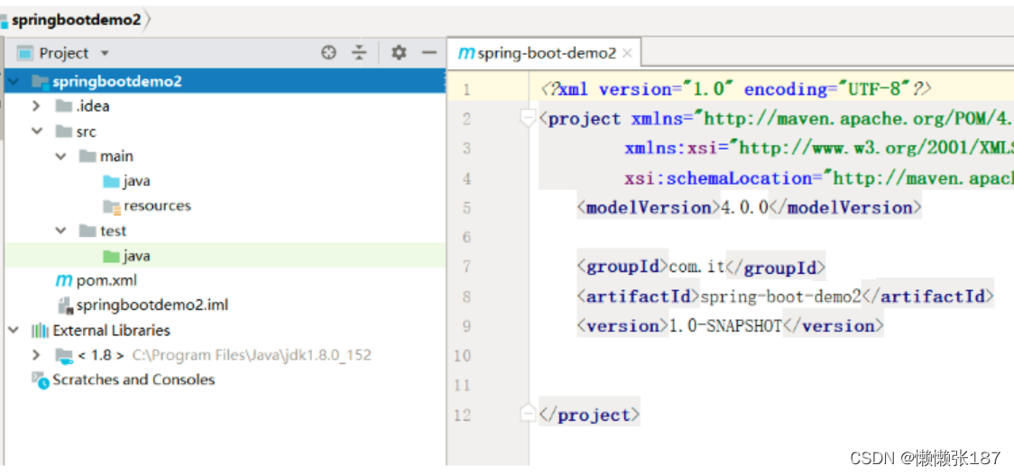Screen dimensions: 1014x475
Task: Select the External Libraries label
Action: [x=111, y=330]
